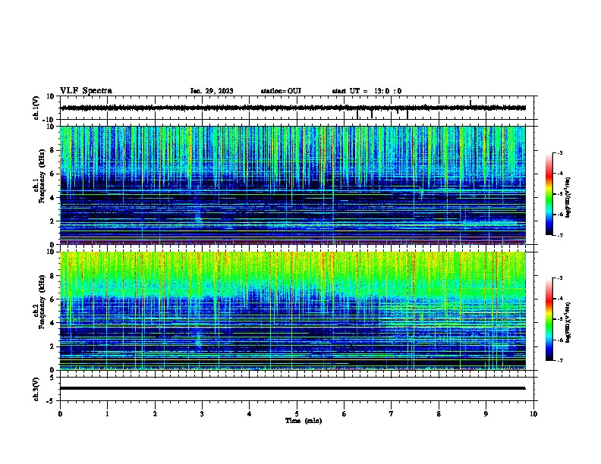Screen dimensions: 601x464
Task: Click the '-7' label on ch.2 colorbar
Action: 559,360
